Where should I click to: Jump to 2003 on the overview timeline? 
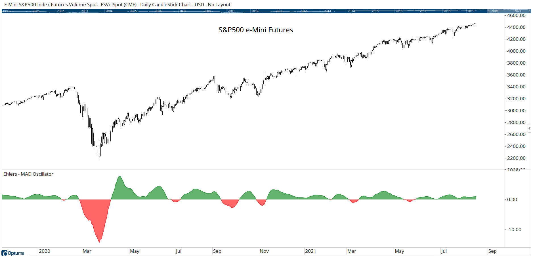tap(85, 11)
